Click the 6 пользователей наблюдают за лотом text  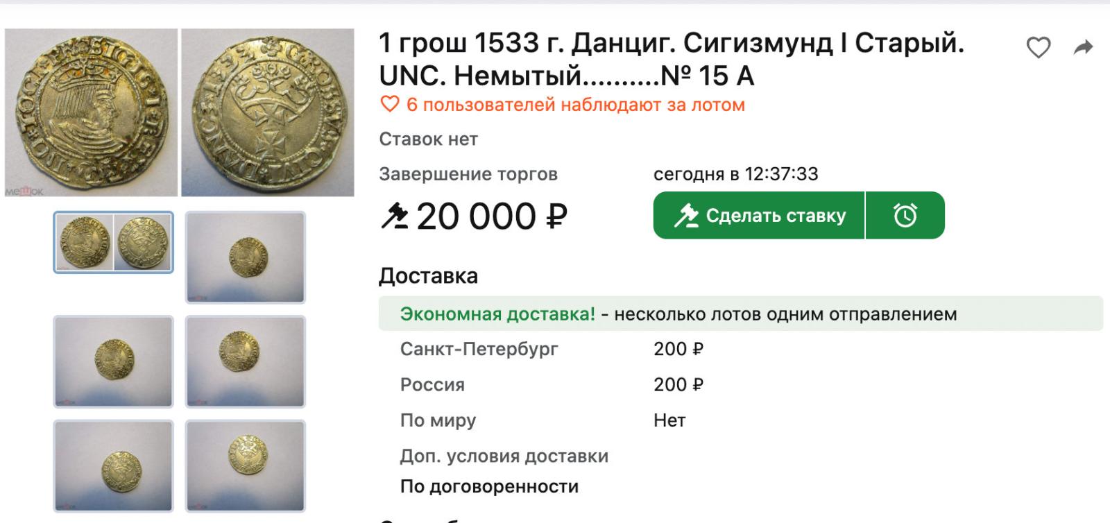click(575, 105)
